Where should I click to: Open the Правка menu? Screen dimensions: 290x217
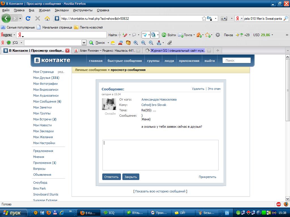click(x=19, y=10)
